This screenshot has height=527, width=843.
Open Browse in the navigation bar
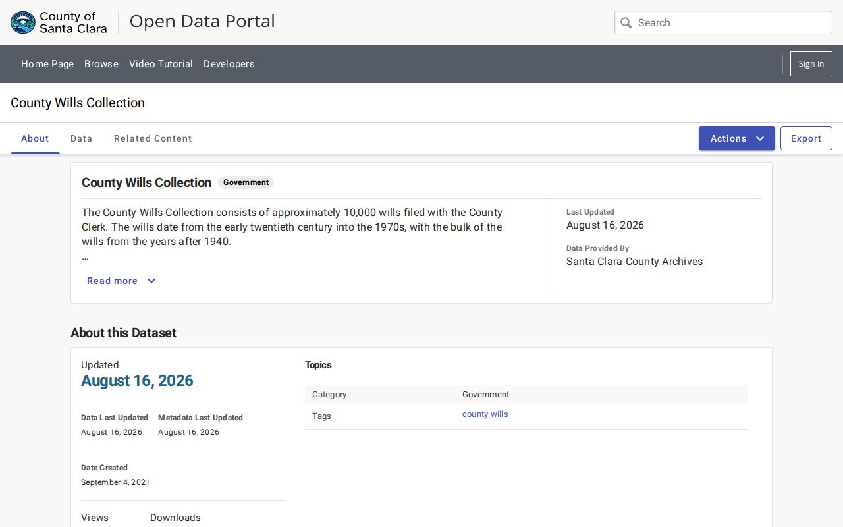[101, 64]
